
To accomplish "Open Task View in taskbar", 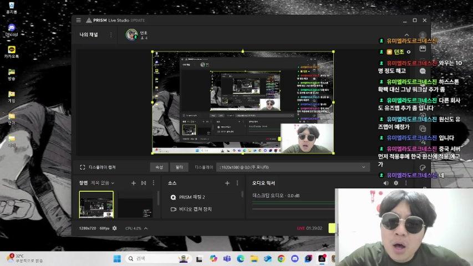I will tap(199, 259).
